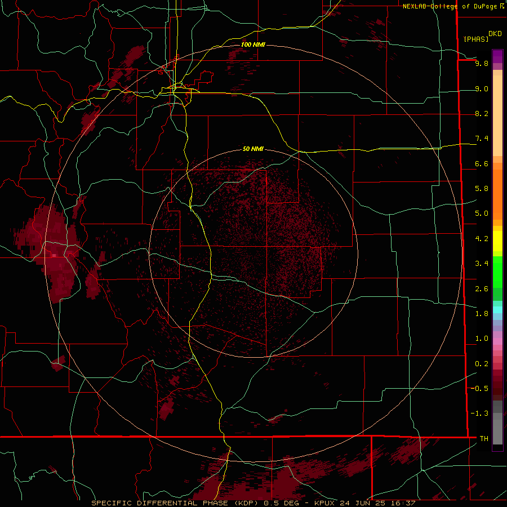Select the 8.2 scale label
Screen dimensions: 507x507
pos(482,113)
